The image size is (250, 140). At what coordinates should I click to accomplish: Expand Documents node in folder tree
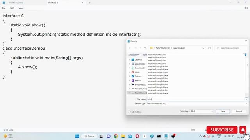pos(130,64)
